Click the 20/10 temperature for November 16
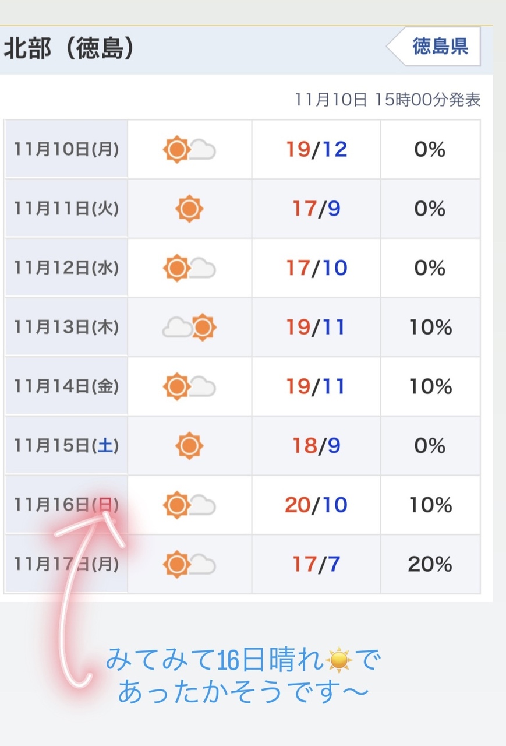Screen dimensions: 506x746 point(316,505)
